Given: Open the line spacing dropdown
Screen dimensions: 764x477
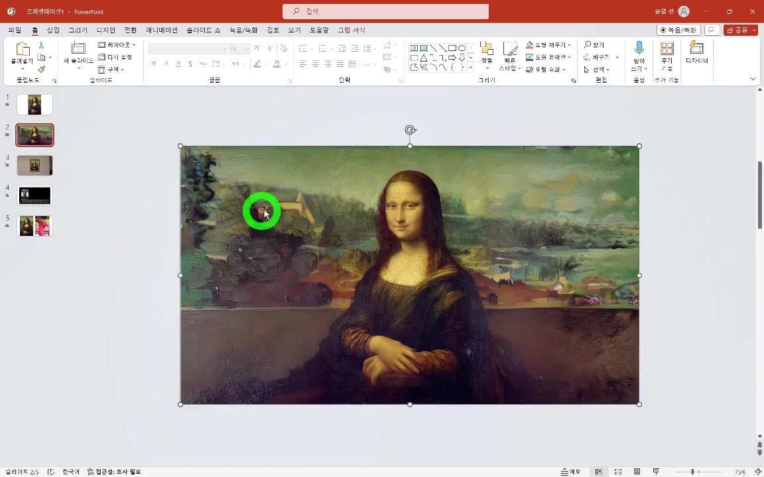Looking at the screenshot, I should tap(369, 48).
